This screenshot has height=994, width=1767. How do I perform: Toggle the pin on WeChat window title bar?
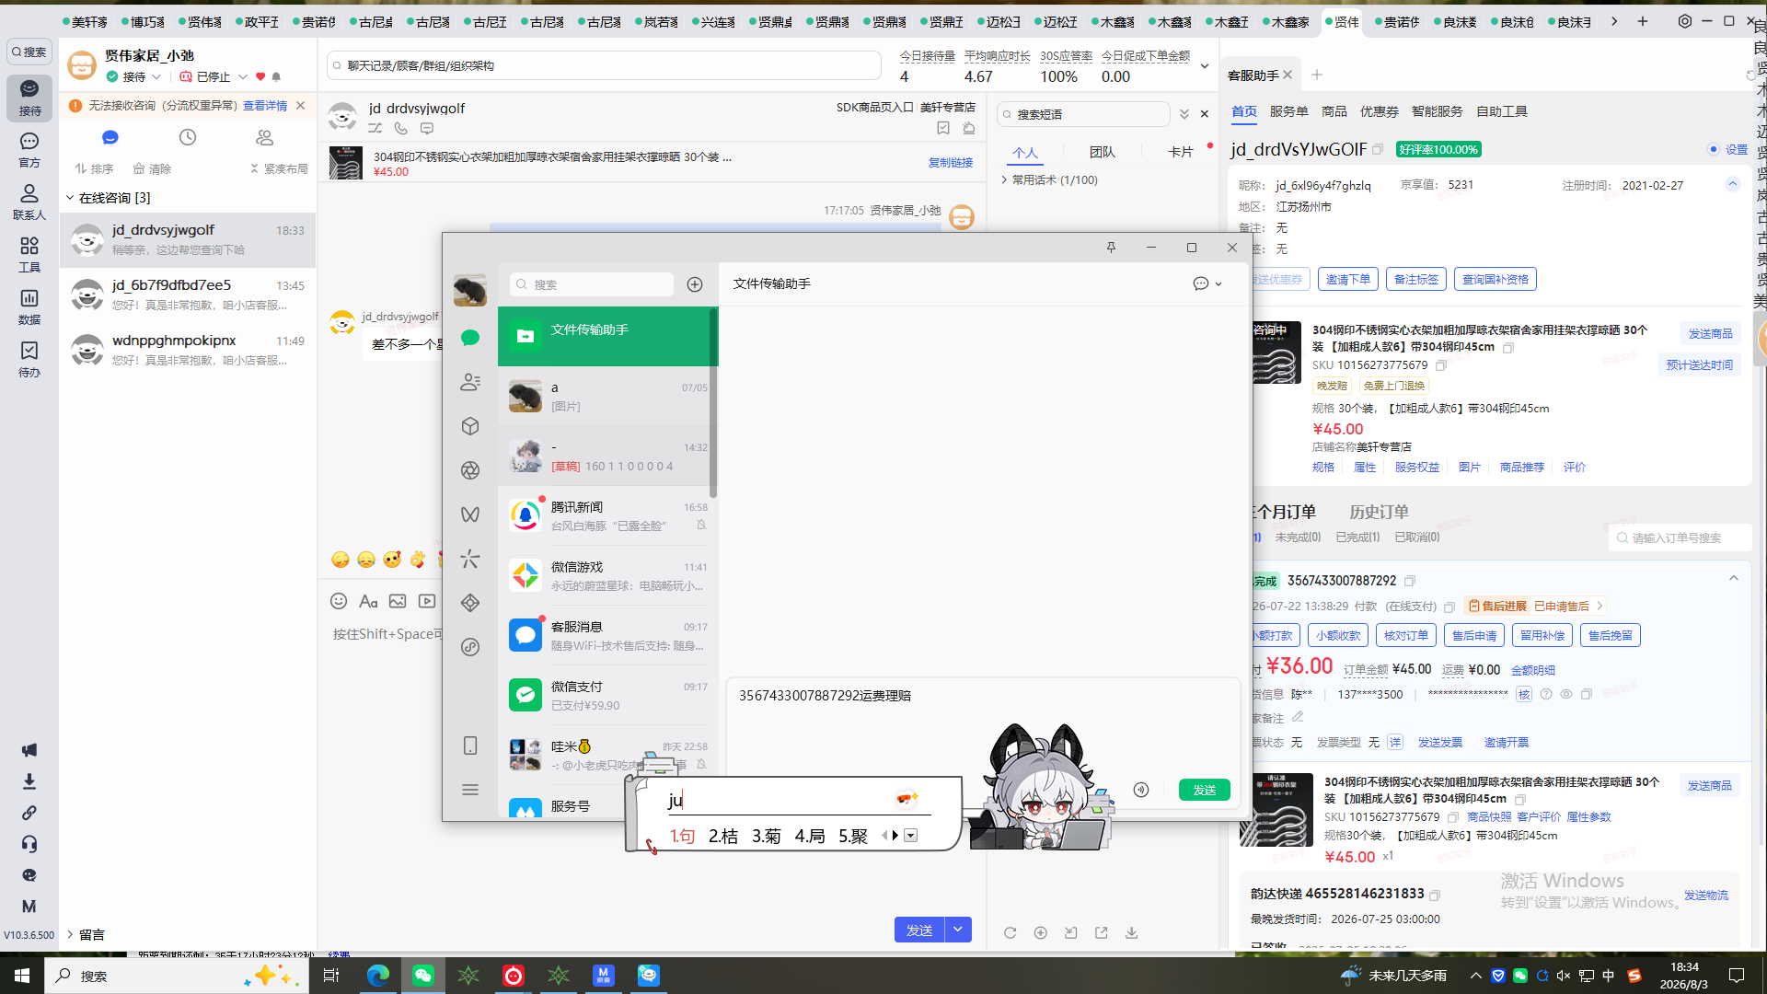1111,248
